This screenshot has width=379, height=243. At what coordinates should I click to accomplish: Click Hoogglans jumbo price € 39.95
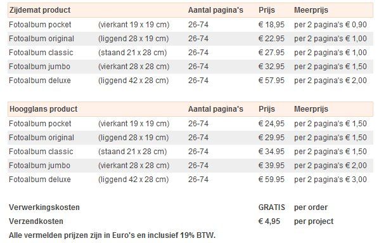point(271,166)
